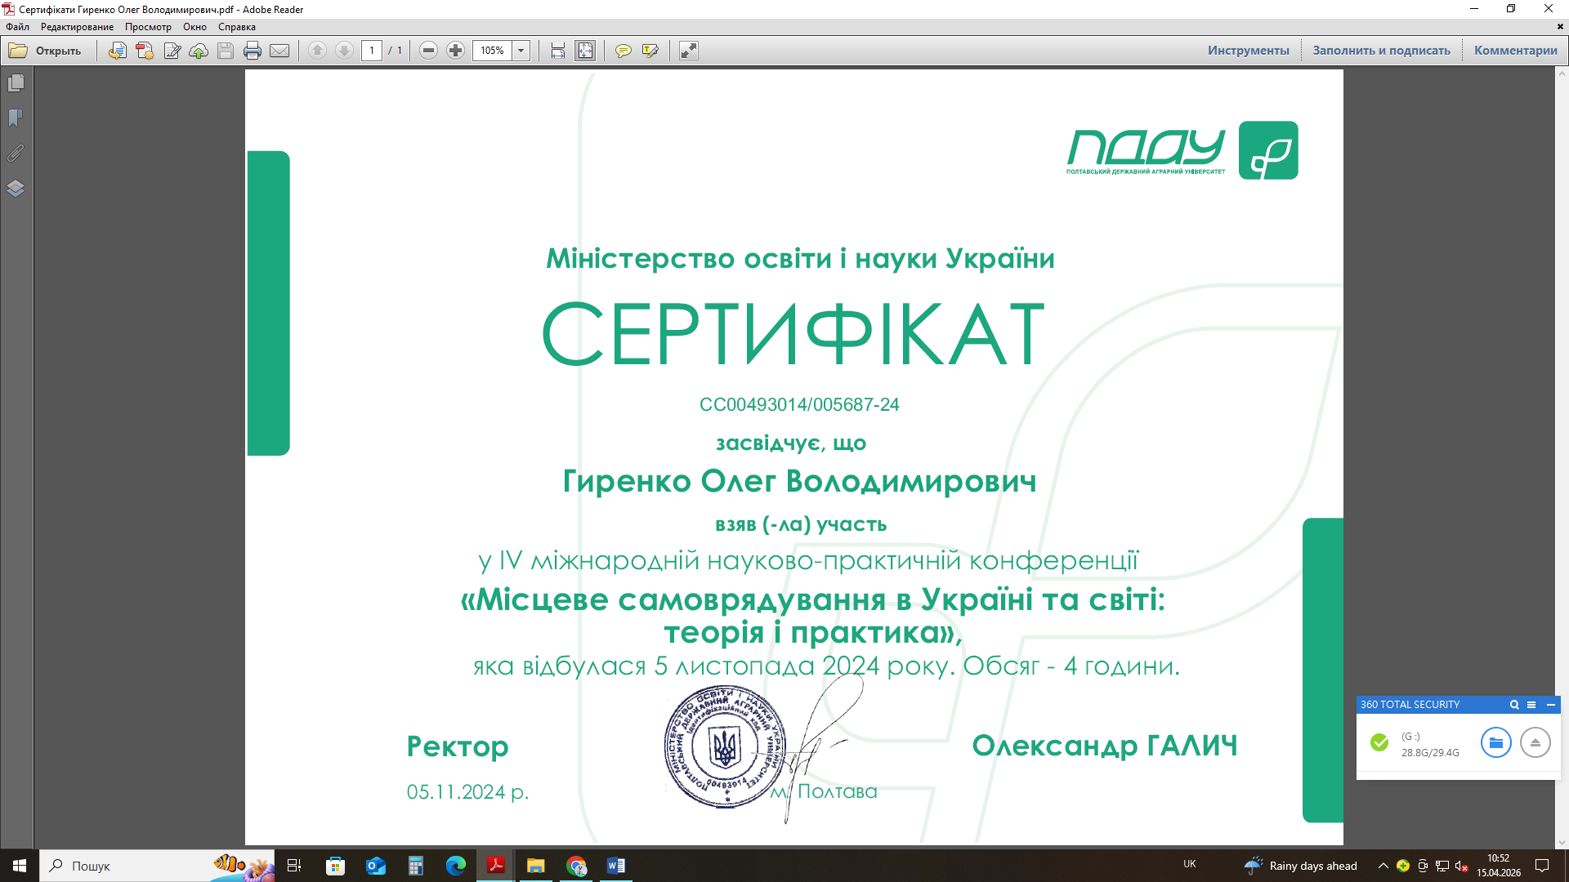Select the highlight text tool
This screenshot has width=1569, height=882.
pyautogui.click(x=650, y=51)
